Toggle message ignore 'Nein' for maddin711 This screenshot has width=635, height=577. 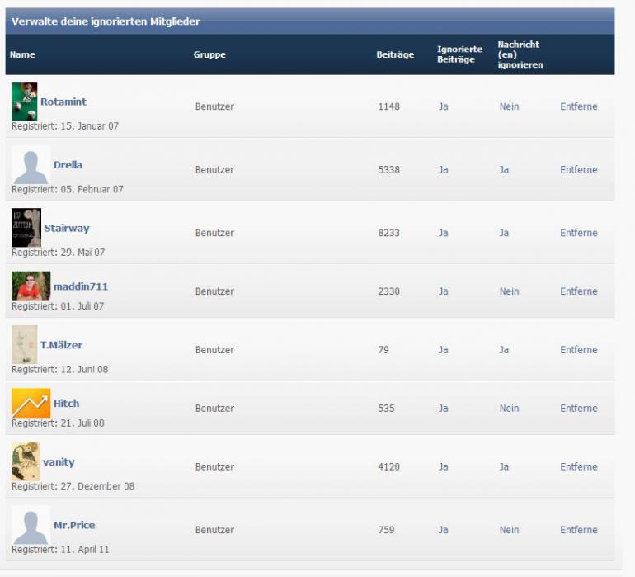509,291
